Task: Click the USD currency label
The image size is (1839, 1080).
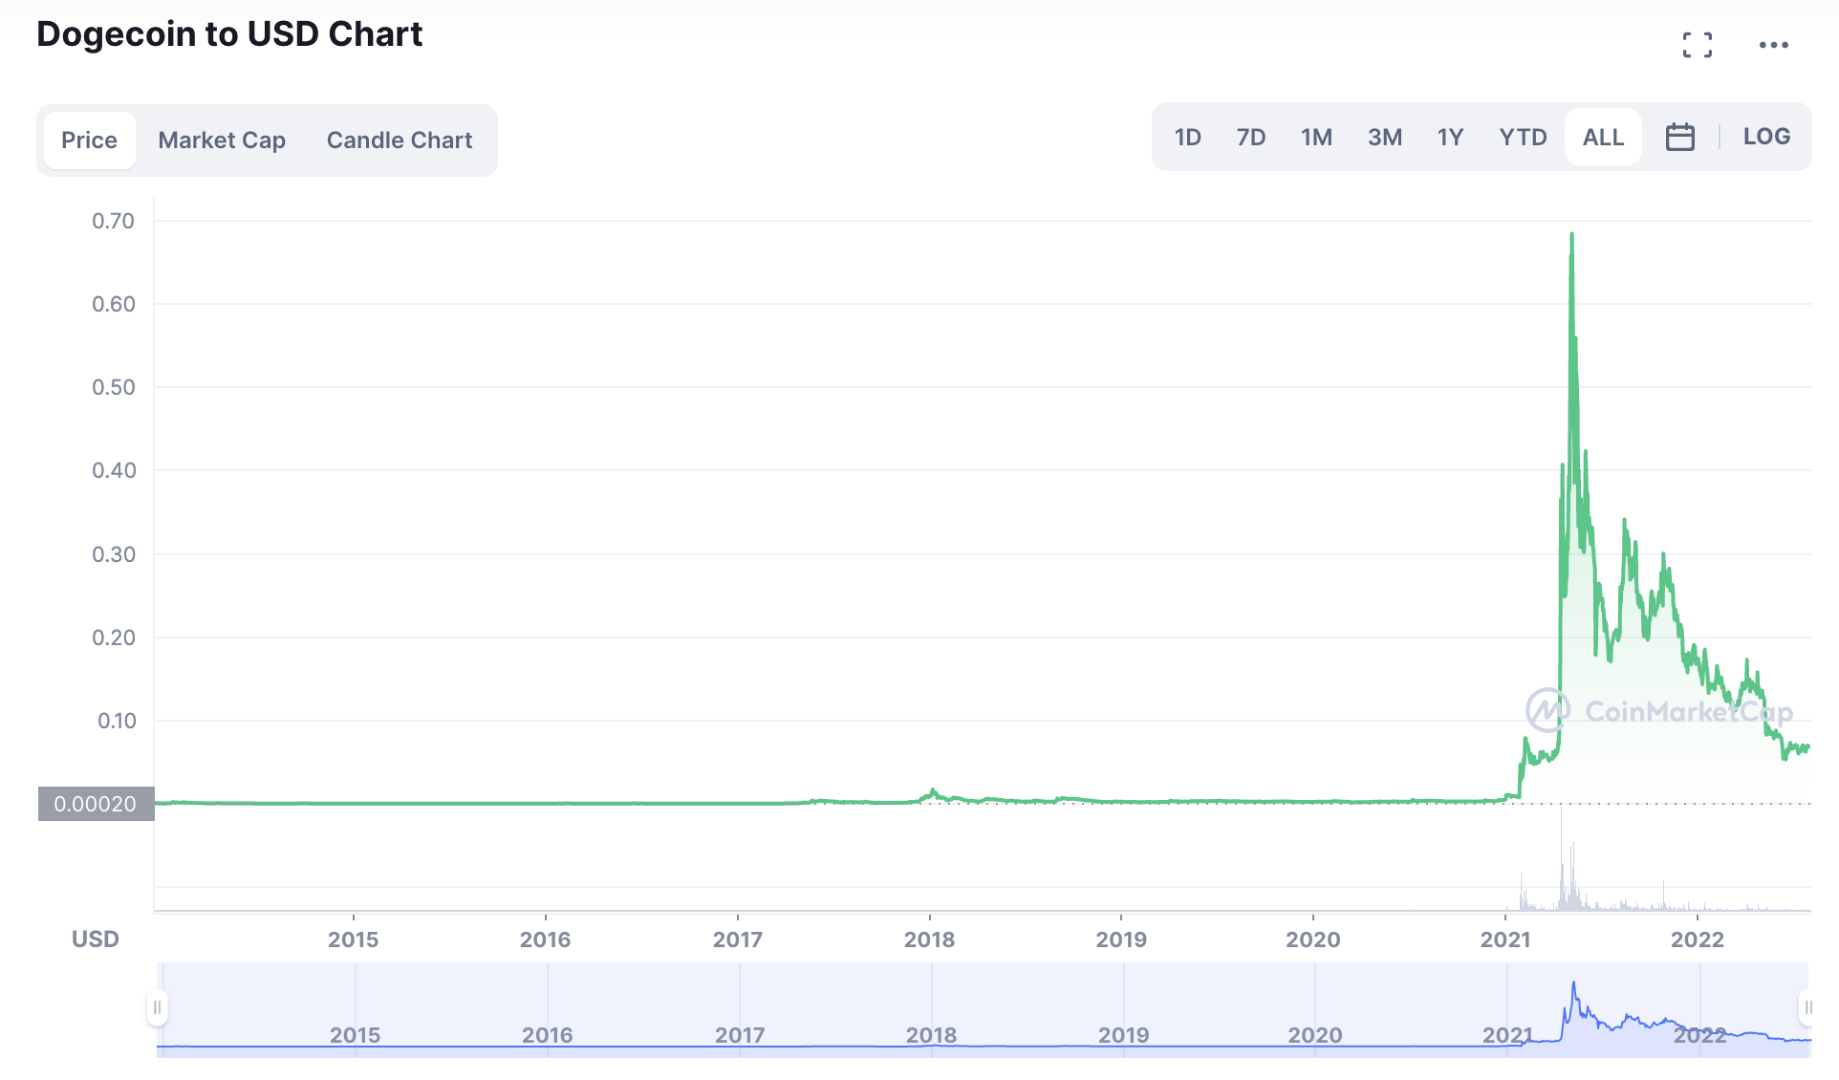Action: pyautogui.click(x=96, y=940)
